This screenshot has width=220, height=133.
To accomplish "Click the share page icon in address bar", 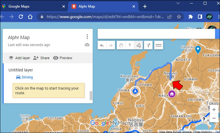I will [x=170, y=17].
